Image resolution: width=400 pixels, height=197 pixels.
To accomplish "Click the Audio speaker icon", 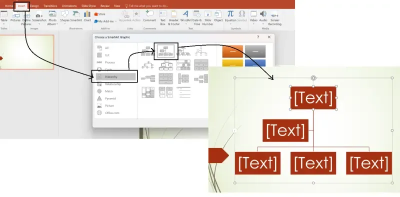I will point(263,14).
